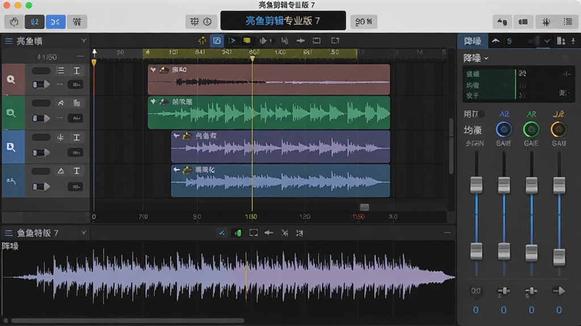This screenshot has height=326, width=581.
Task: Select the AR channel label
Action: tap(531, 114)
